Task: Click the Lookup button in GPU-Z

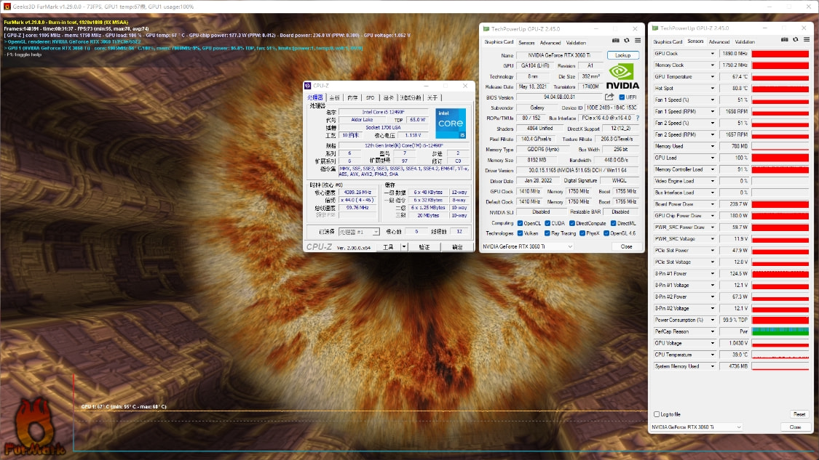Action: pyautogui.click(x=622, y=55)
